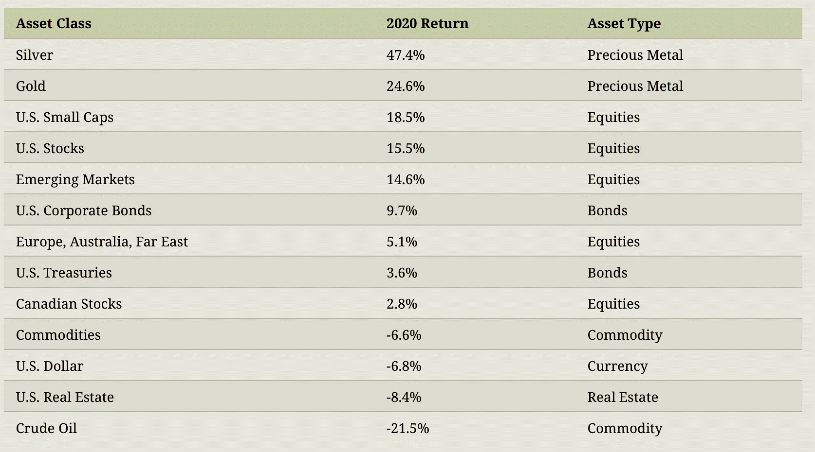Select the Crude Oil cell

46,428
